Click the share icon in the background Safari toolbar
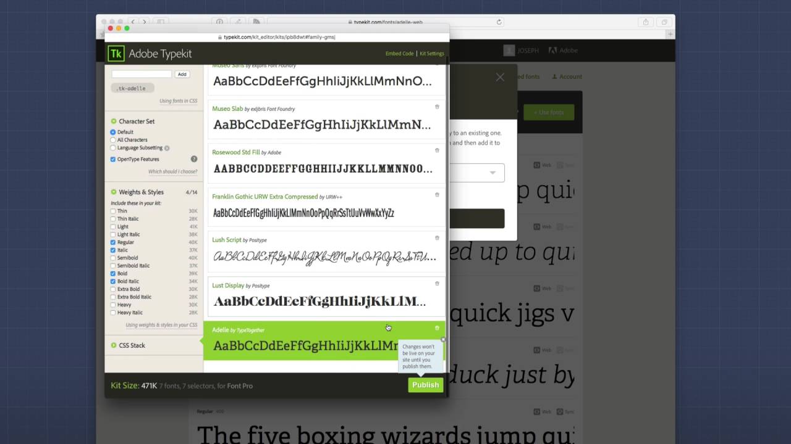The width and height of the screenshot is (791, 444). click(645, 22)
